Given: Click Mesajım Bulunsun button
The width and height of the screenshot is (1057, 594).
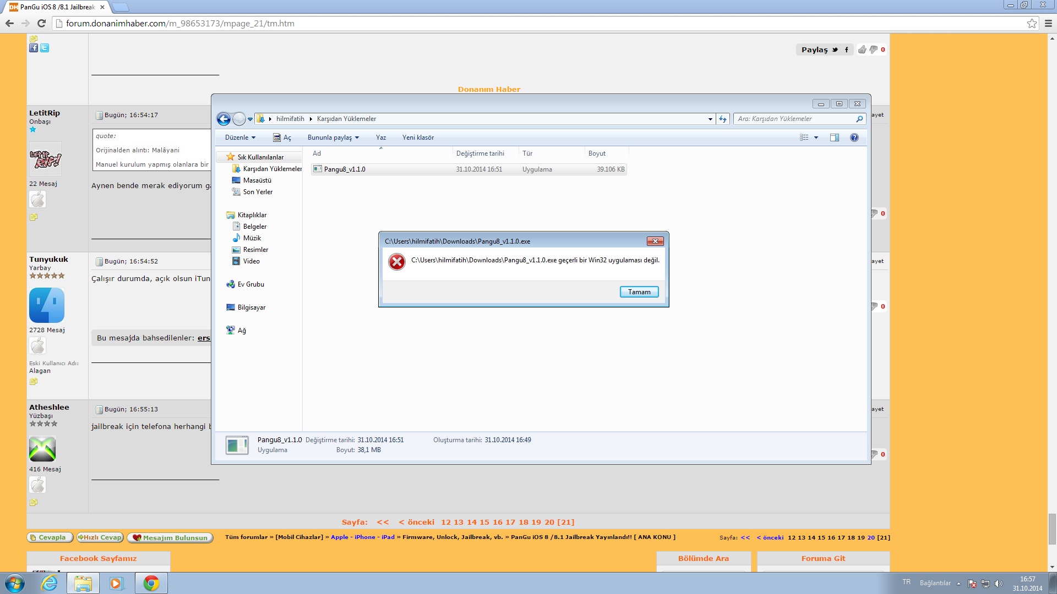Looking at the screenshot, I should pos(170,537).
